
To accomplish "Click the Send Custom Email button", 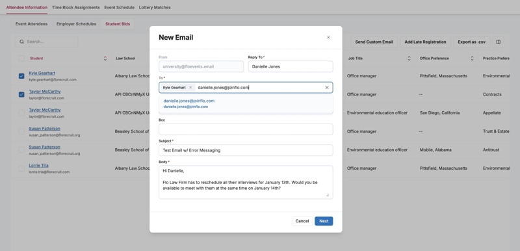I will [374, 42].
